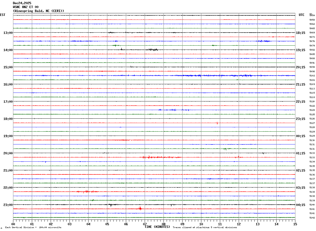Viewport: 316px width, 231px height.
Task: Click the DC offset value 5139
Action: pos(312,201)
